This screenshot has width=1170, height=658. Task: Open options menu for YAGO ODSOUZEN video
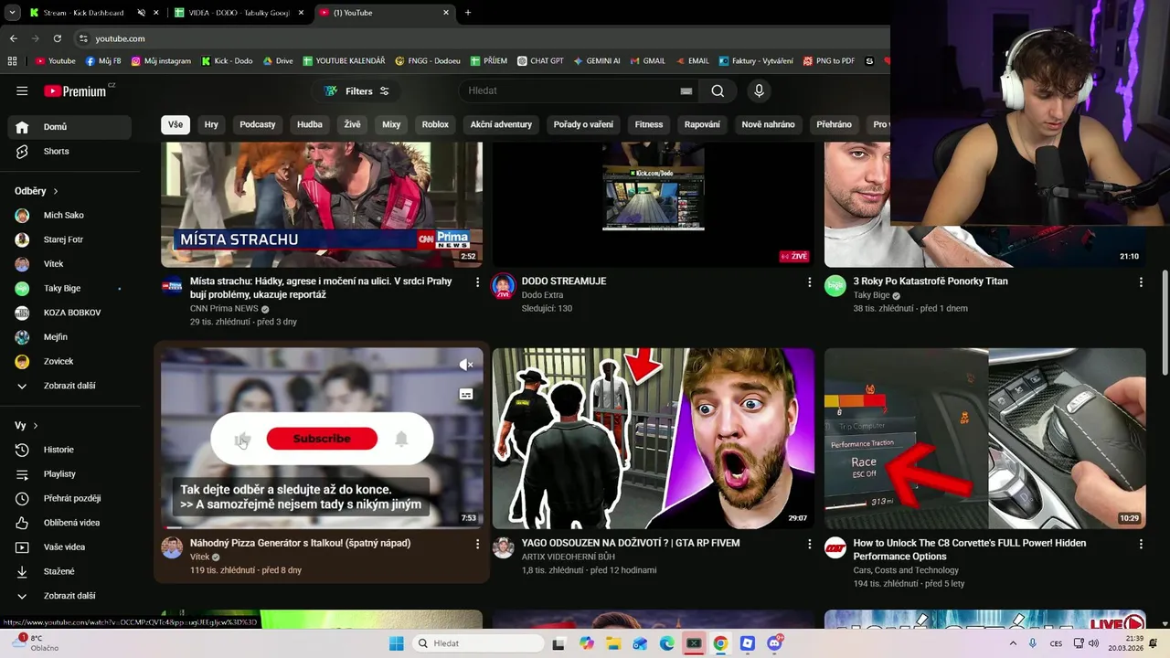pos(809,544)
